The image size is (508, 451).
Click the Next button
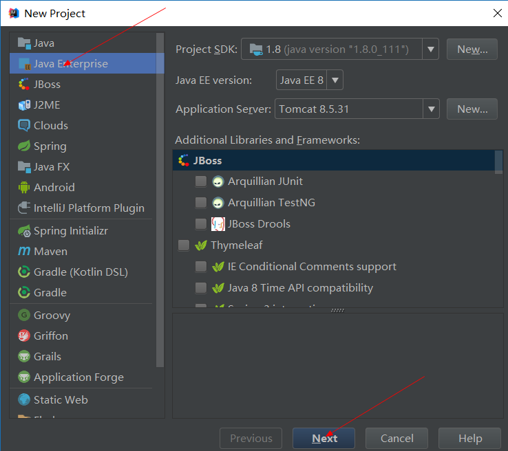324,439
